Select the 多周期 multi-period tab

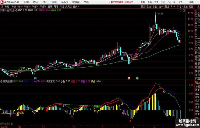click(68, 7)
